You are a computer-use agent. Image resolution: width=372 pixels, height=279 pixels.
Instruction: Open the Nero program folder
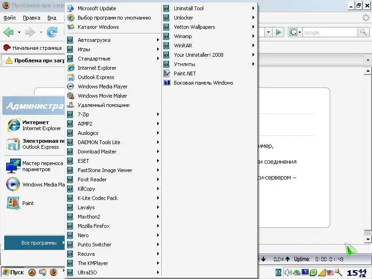(113, 235)
